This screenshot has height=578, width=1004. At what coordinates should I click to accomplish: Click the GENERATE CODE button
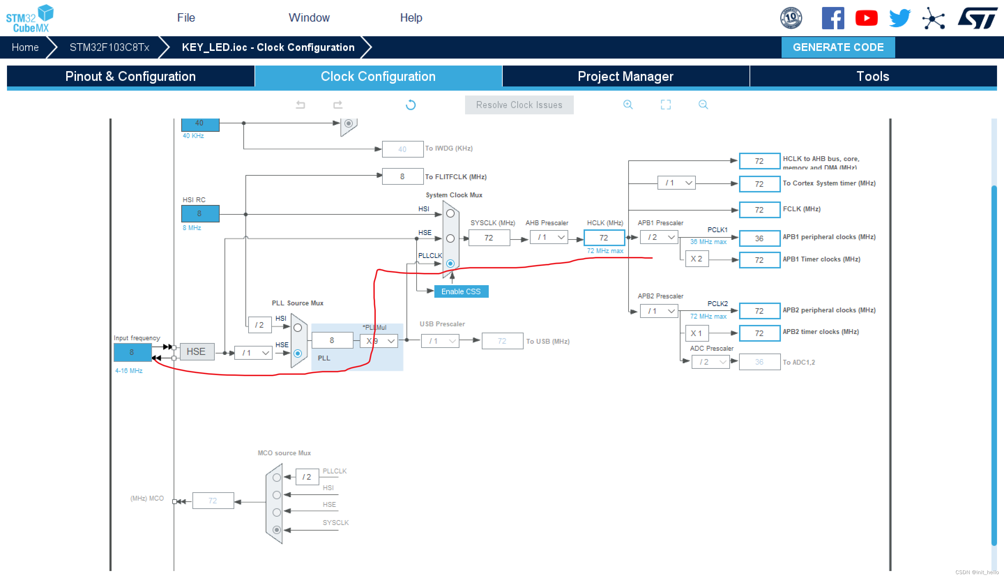(838, 47)
